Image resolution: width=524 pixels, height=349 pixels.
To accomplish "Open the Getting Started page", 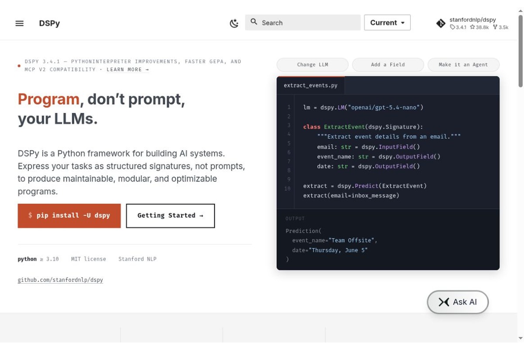I will click(x=170, y=216).
